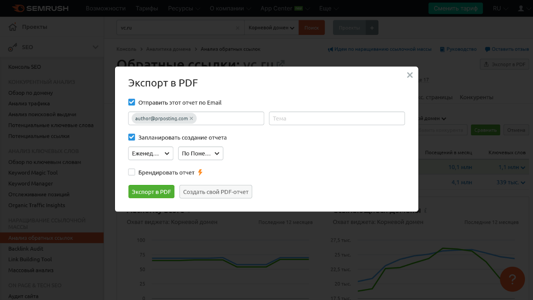The width and height of the screenshot is (533, 300).
Task: Expand the О компании top menu
Action: [x=230, y=8]
